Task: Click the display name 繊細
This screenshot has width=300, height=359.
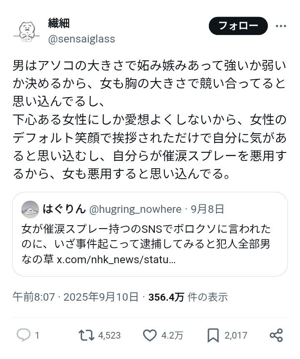Action: [59, 23]
